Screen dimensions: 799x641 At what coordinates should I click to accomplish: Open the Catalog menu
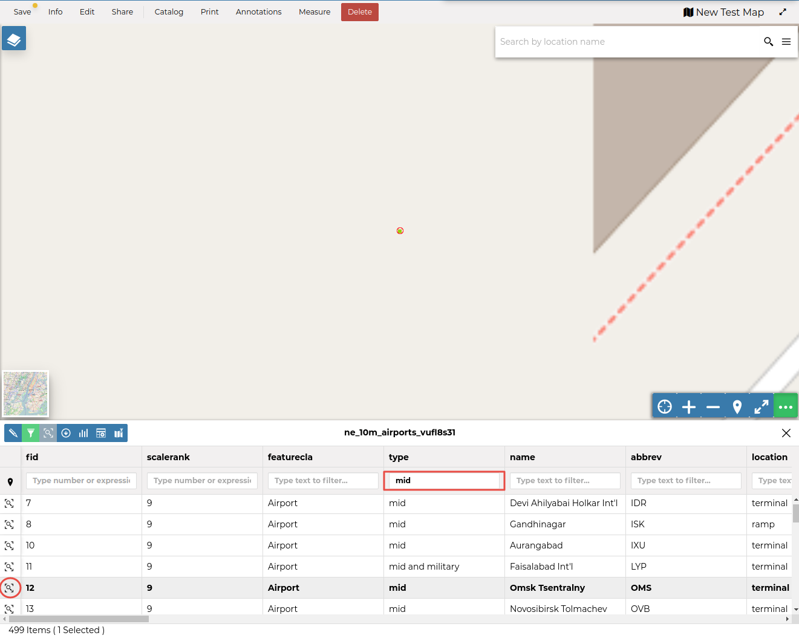[168, 11]
